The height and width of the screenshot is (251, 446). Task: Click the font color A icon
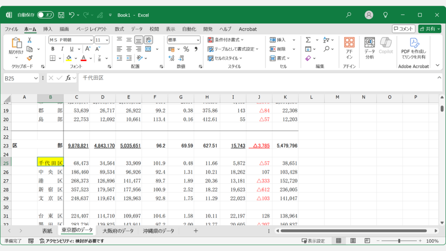tap(84, 58)
